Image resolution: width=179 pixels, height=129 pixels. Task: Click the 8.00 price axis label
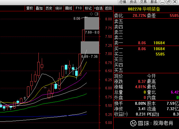pos(109,19)
